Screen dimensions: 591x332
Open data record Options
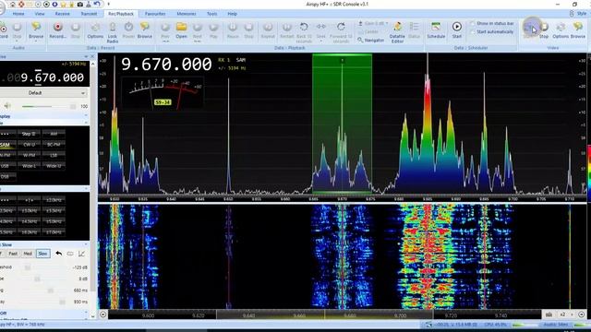[95, 30]
